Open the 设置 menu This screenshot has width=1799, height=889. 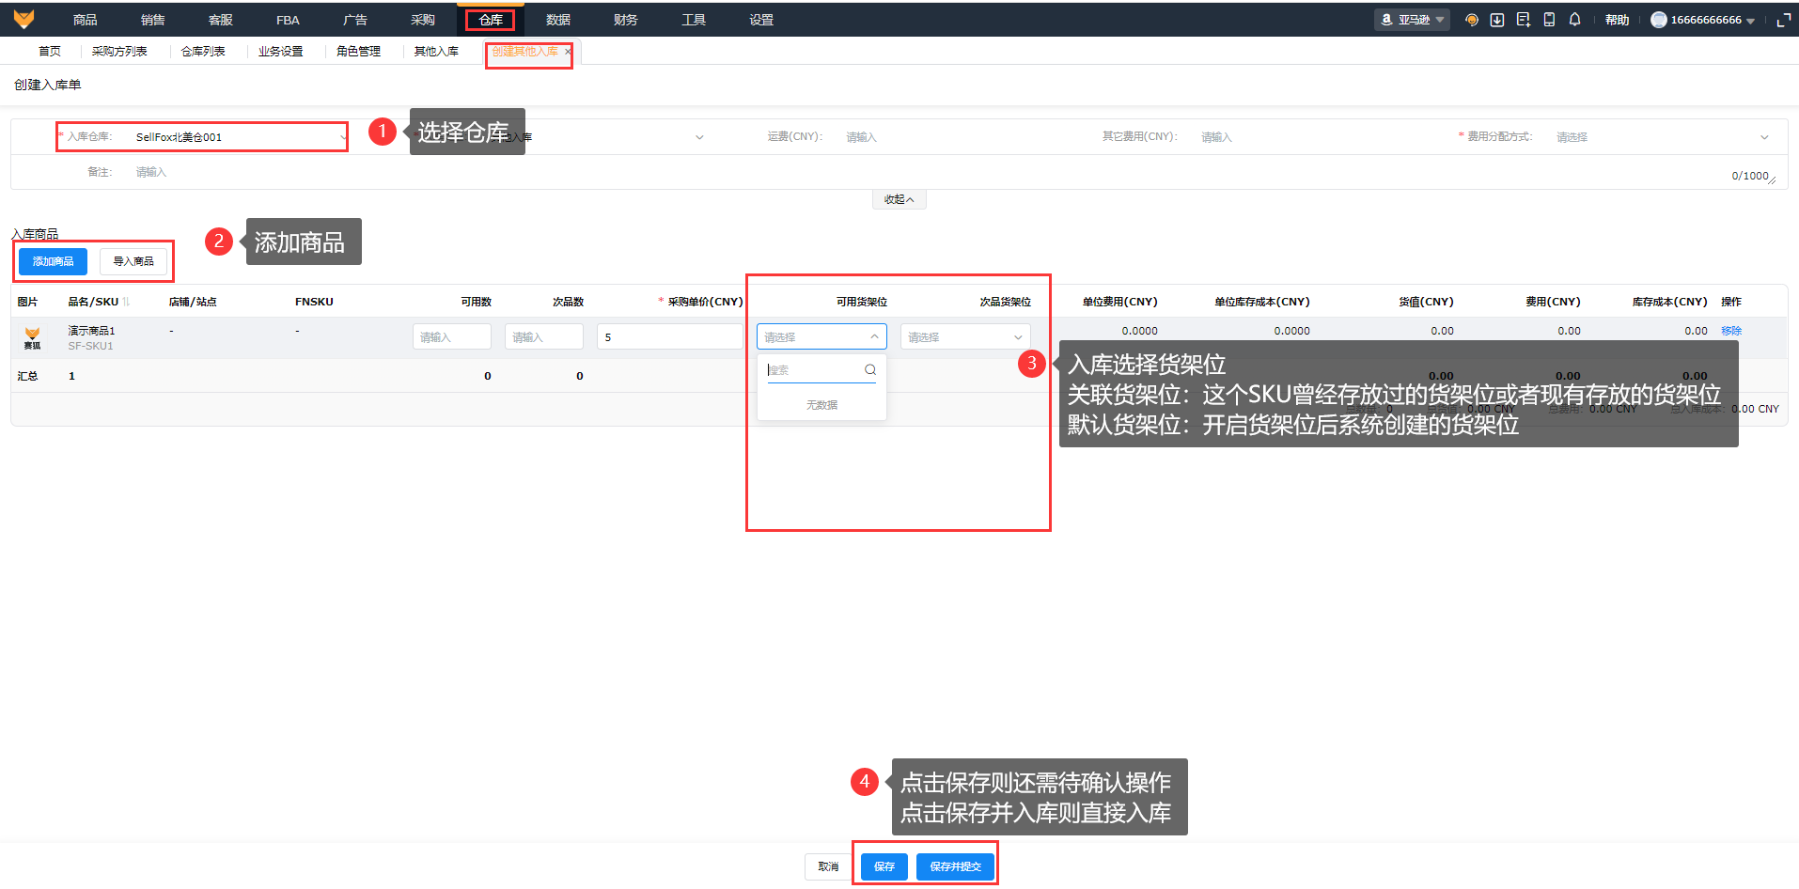click(x=761, y=20)
